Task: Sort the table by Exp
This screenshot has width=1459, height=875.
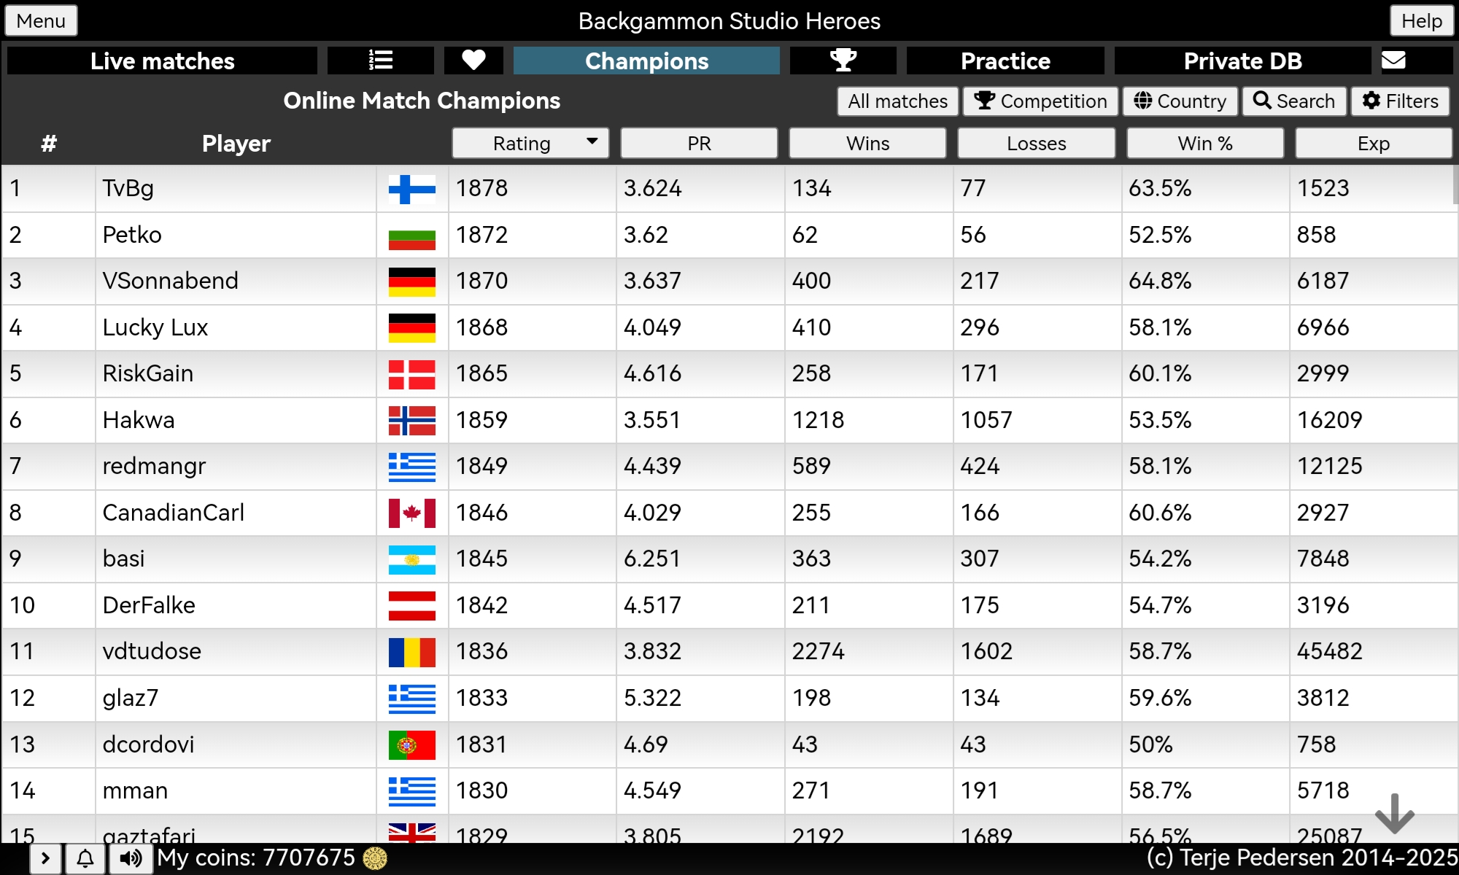Action: (x=1374, y=143)
